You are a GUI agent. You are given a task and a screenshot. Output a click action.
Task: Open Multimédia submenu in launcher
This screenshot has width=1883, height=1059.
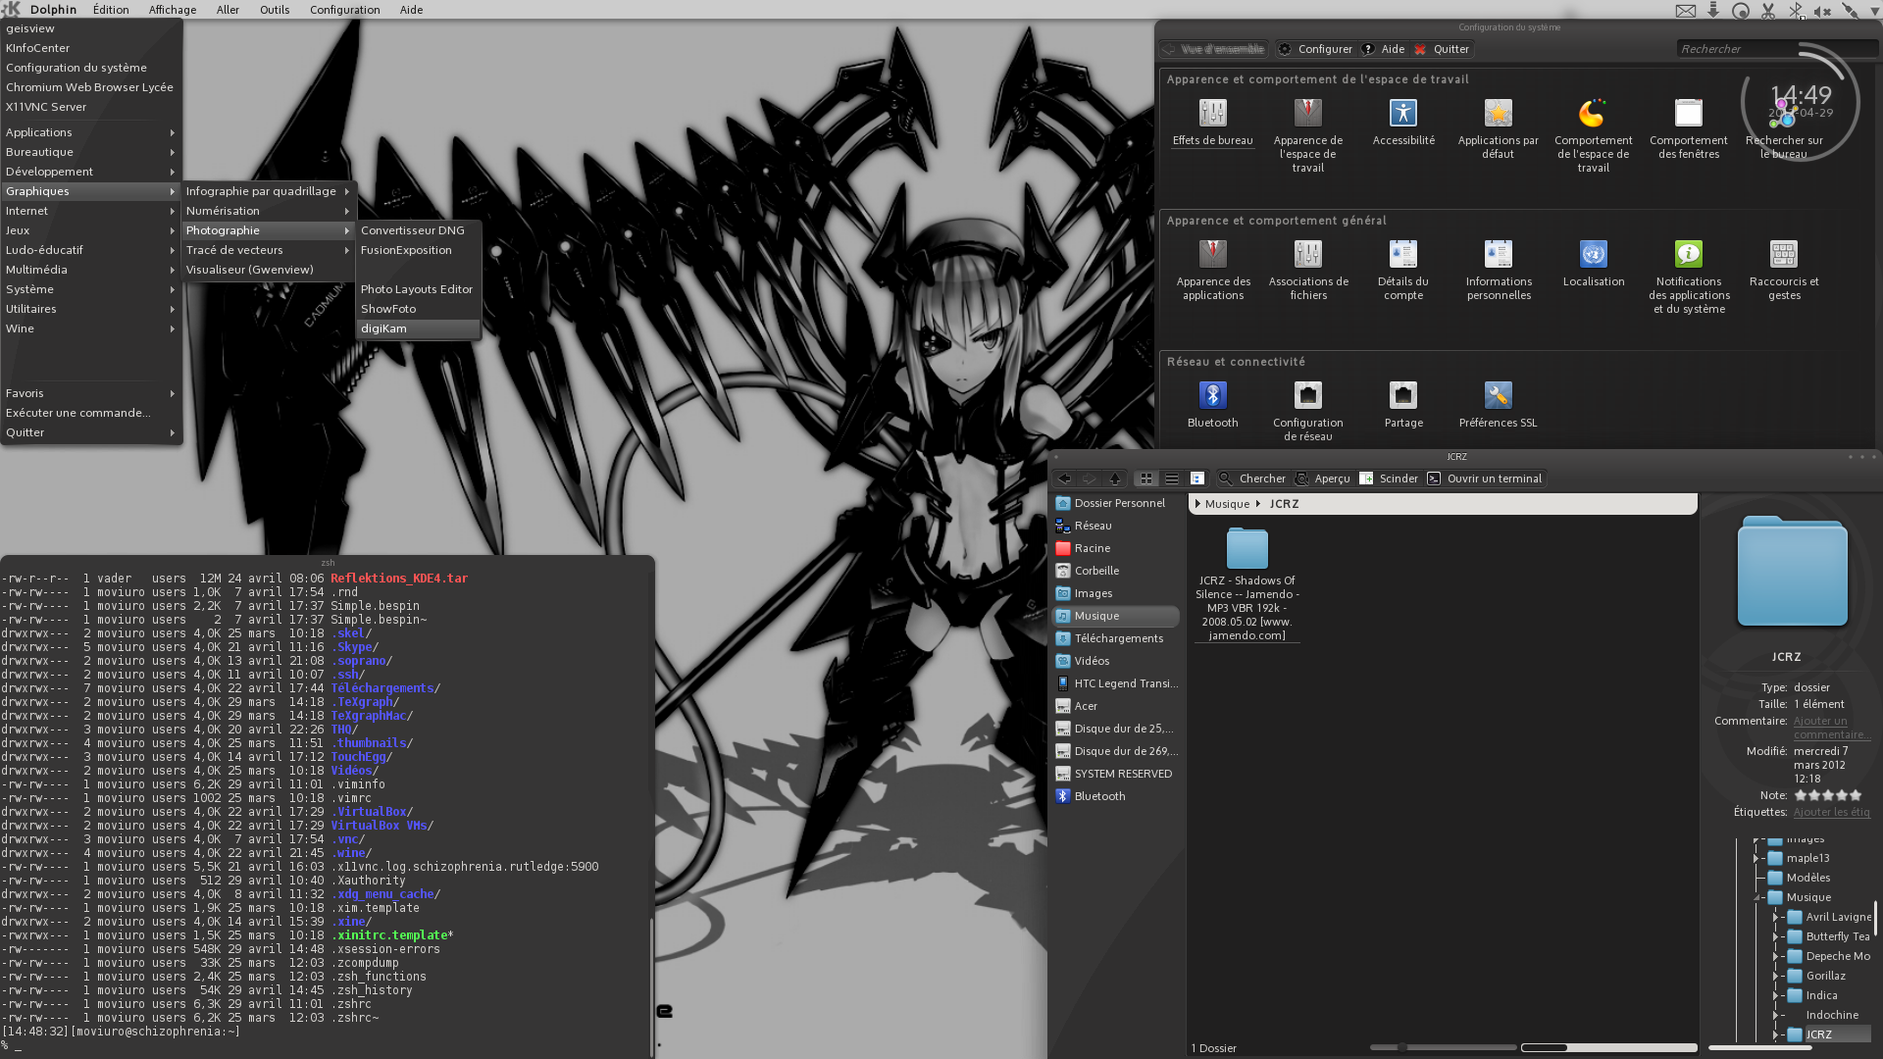click(90, 270)
